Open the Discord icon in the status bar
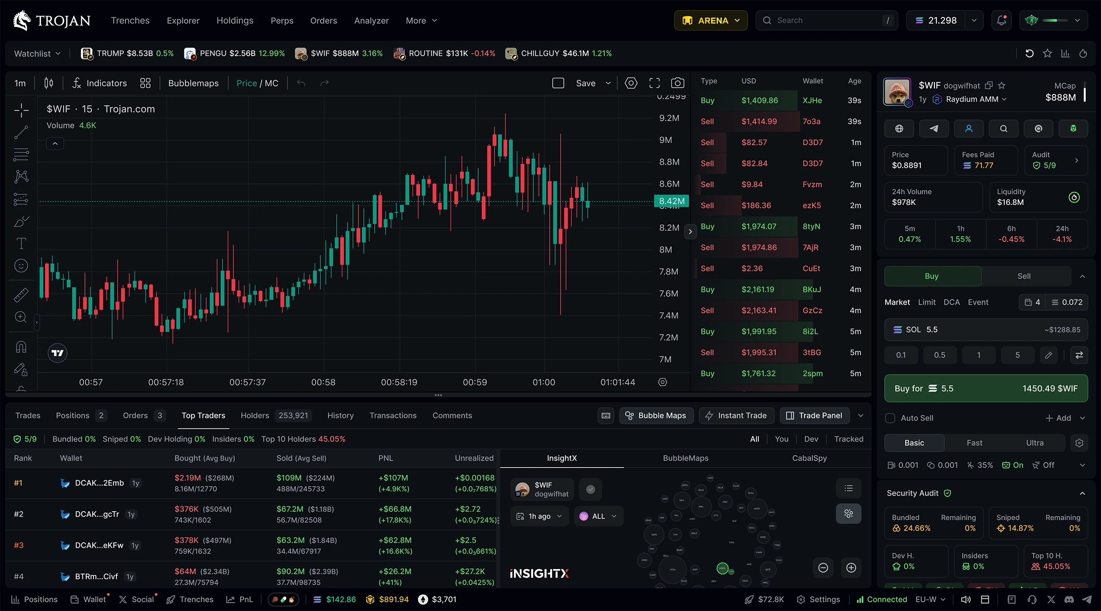 1070,600
